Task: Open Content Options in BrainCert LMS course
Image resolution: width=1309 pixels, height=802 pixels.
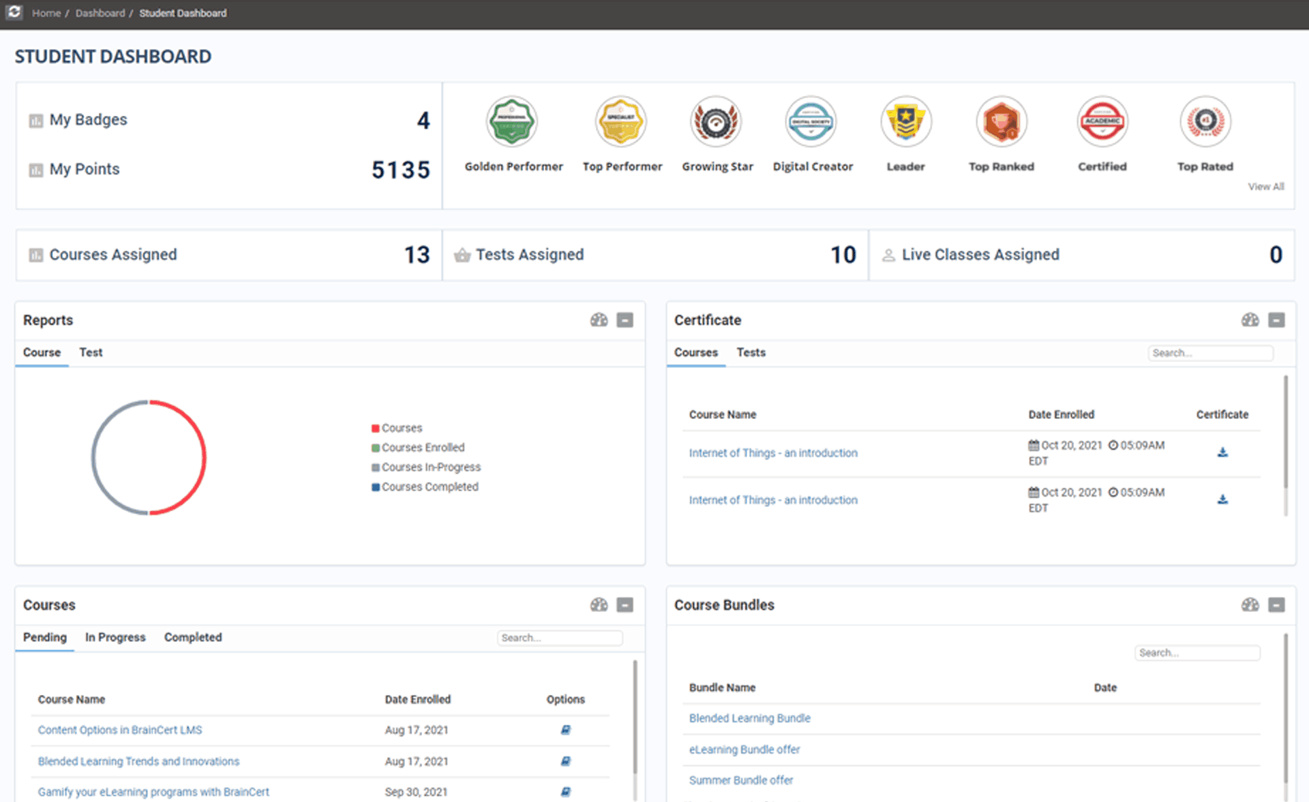Action: (x=120, y=730)
